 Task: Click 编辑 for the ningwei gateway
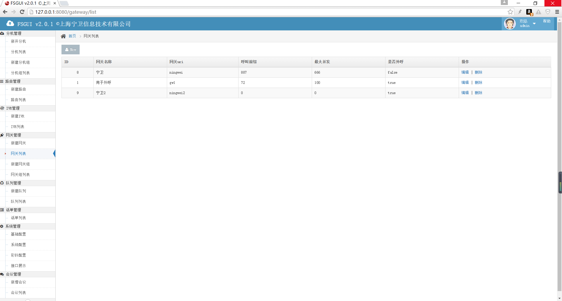click(x=465, y=72)
